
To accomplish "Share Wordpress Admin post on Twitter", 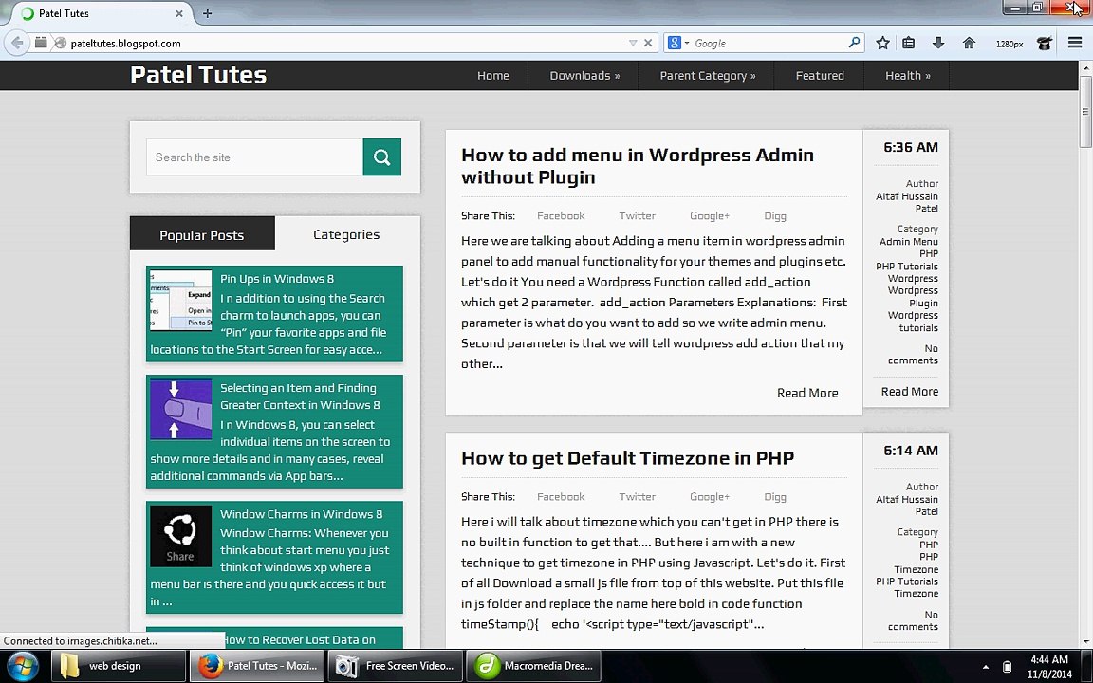I will click(638, 216).
